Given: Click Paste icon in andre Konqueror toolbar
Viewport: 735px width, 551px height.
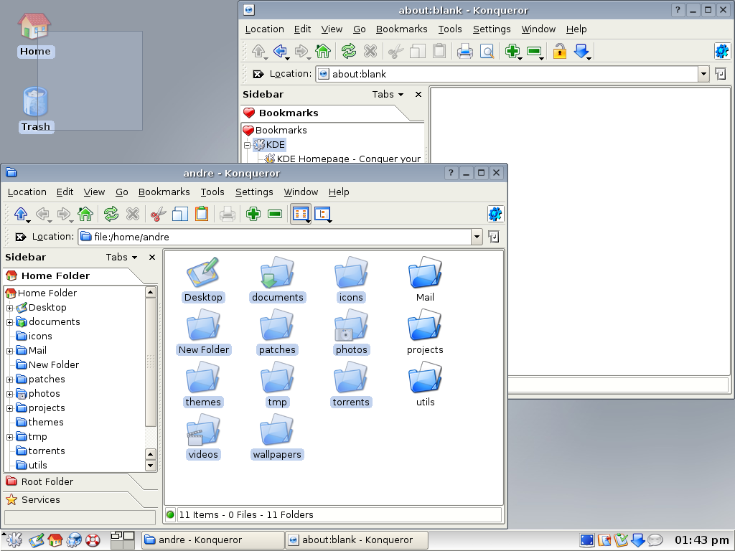Looking at the screenshot, I should click(202, 214).
